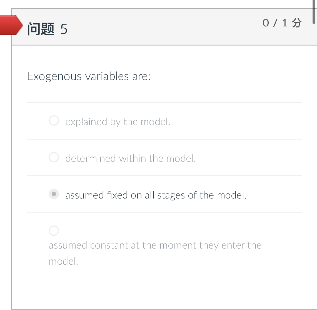Choose the "assumed constant at the moment they enter" option
The height and width of the screenshot is (310, 317).
point(54,231)
